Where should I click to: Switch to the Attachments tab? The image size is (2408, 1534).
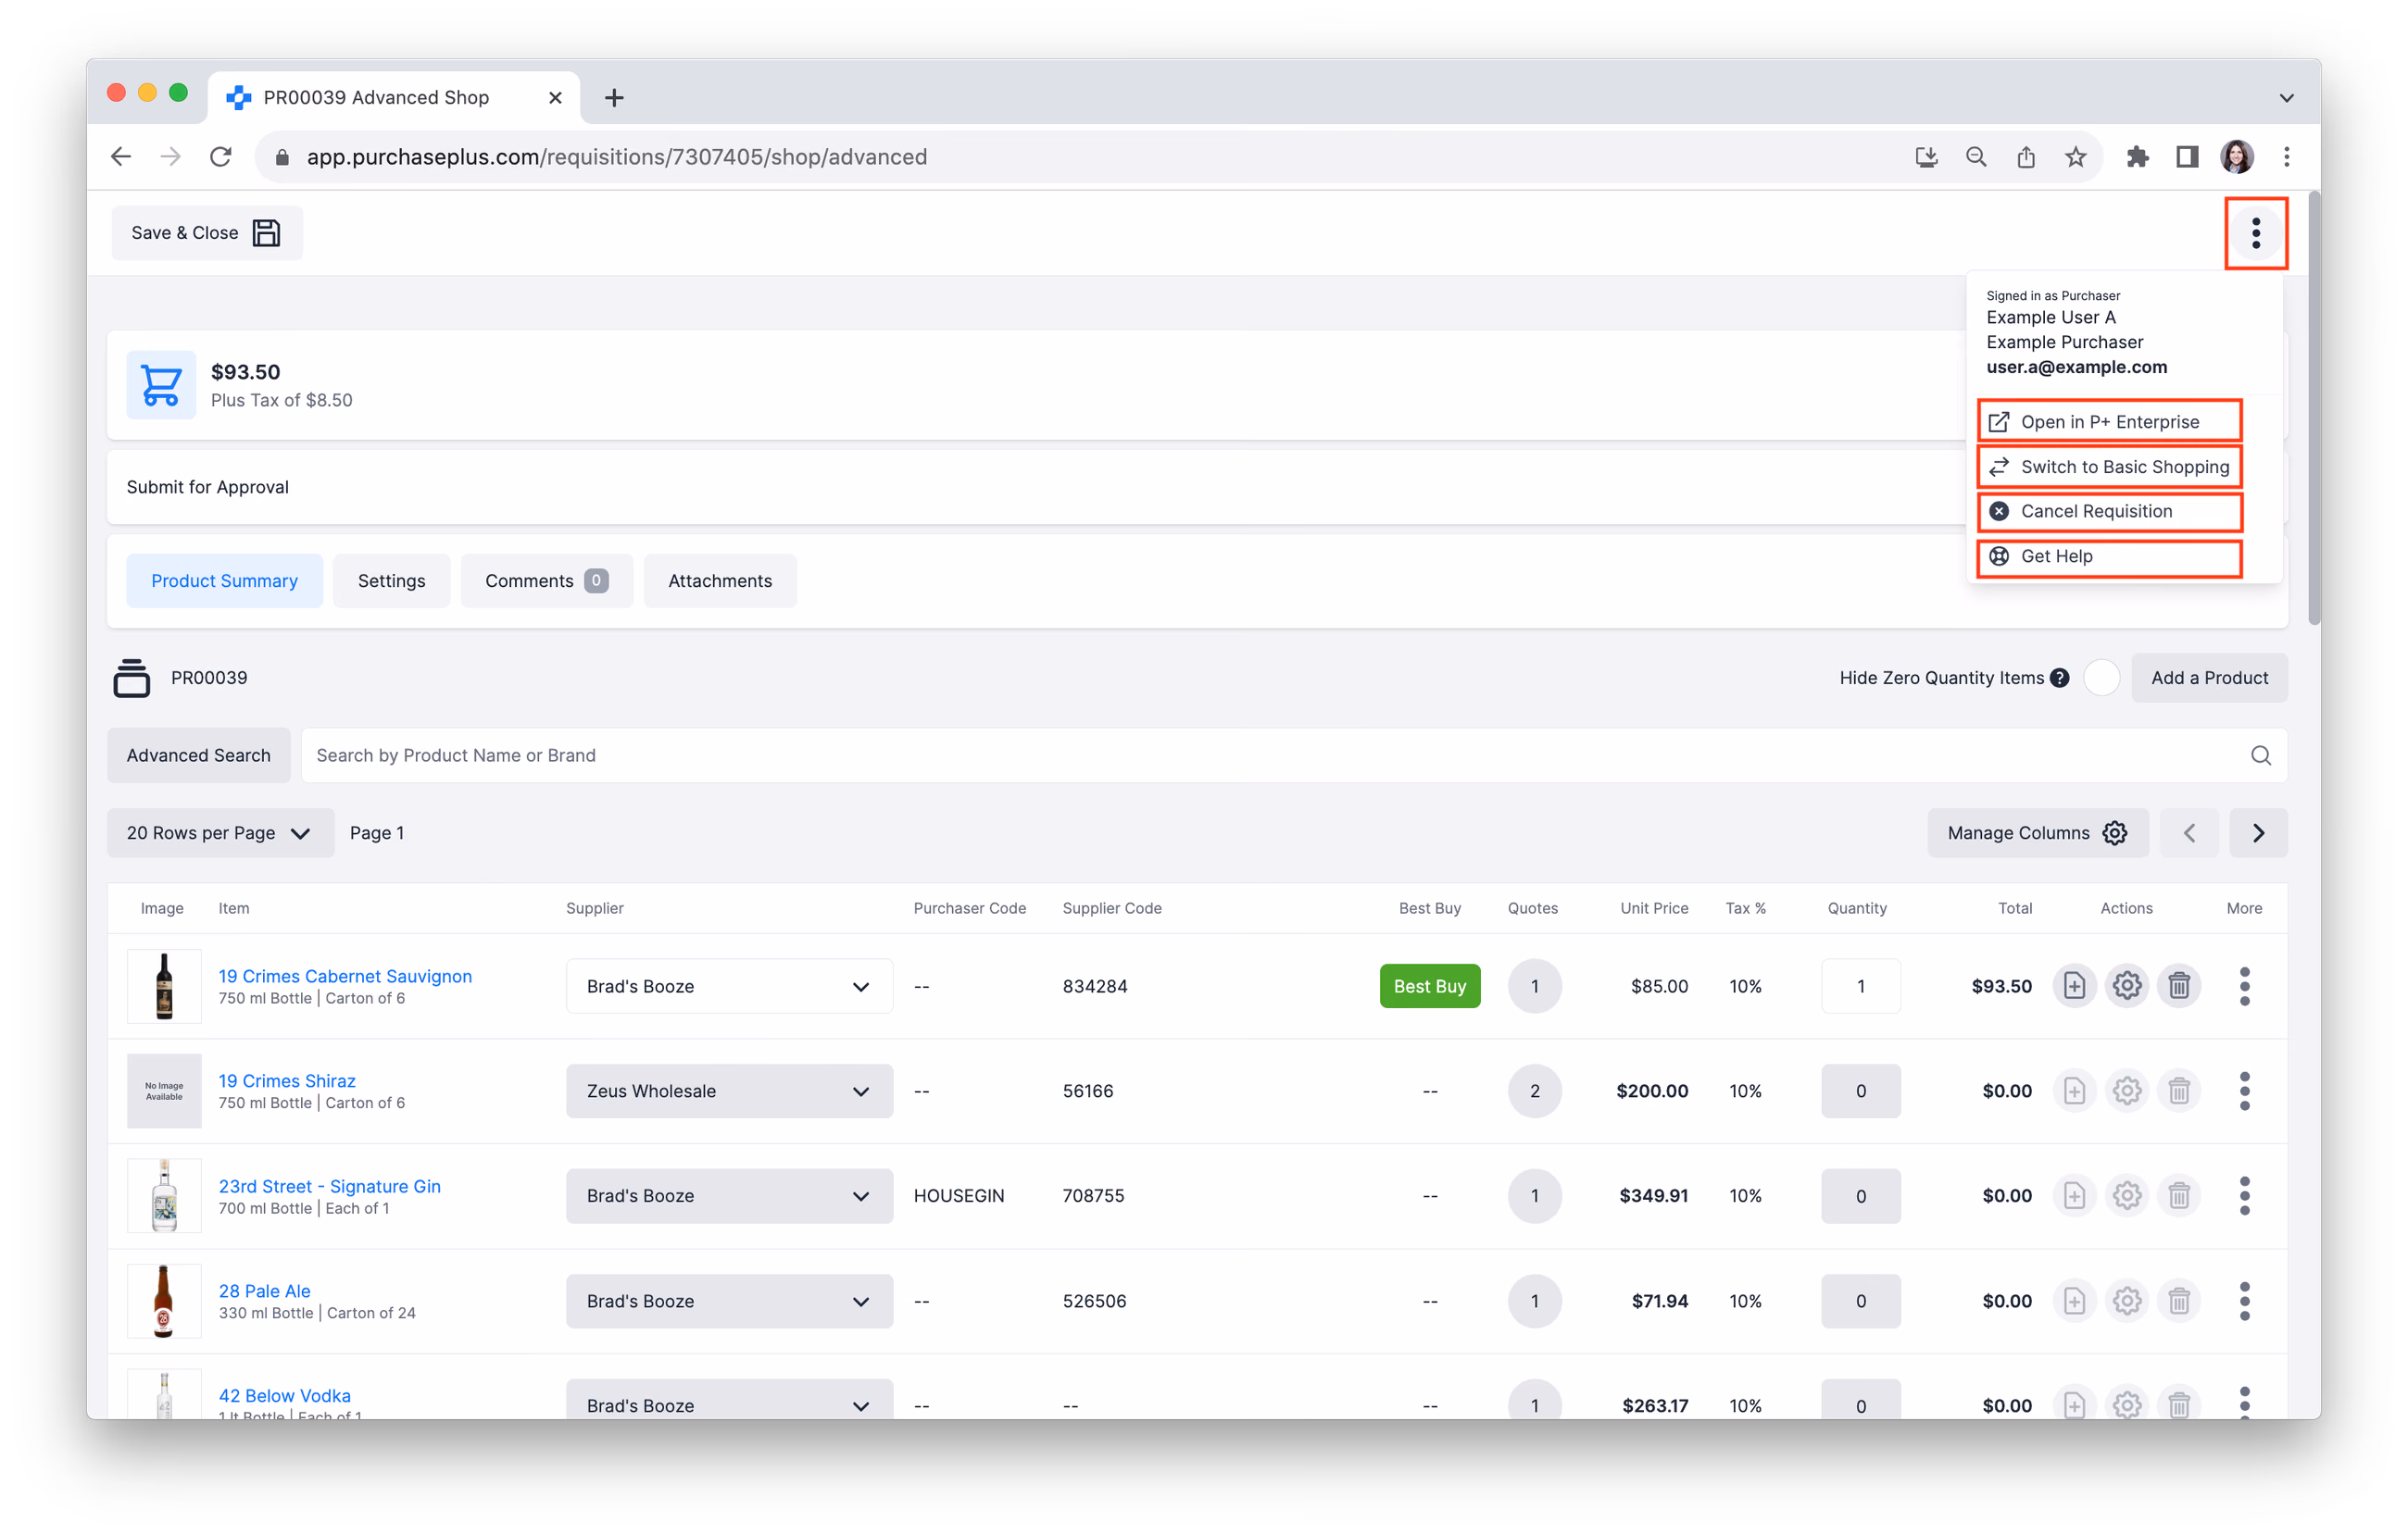tap(720, 580)
